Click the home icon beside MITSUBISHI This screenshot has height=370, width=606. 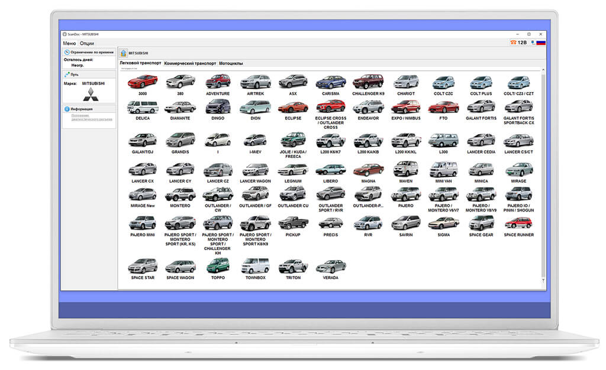click(x=123, y=53)
